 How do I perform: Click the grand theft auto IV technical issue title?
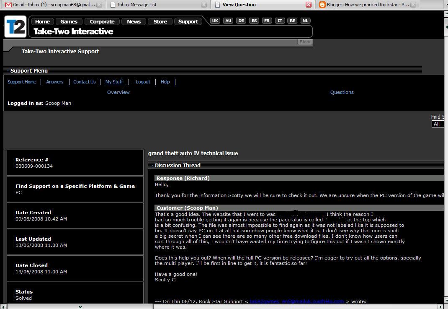click(193, 153)
